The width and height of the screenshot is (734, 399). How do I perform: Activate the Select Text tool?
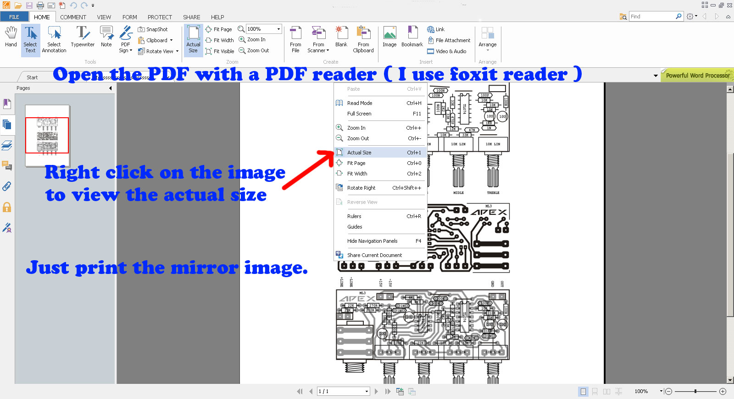[30, 40]
